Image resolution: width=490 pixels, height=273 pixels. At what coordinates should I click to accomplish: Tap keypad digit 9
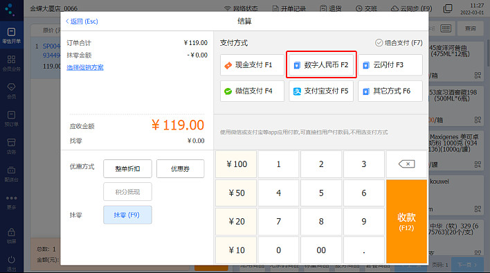pyautogui.click(x=364, y=222)
